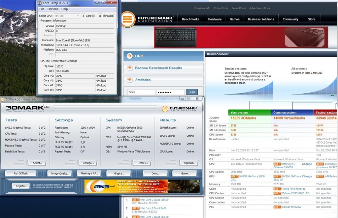Click the Run 3DMark button
Viewport: 338px width, 218px height.
pyautogui.click(x=21, y=173)
